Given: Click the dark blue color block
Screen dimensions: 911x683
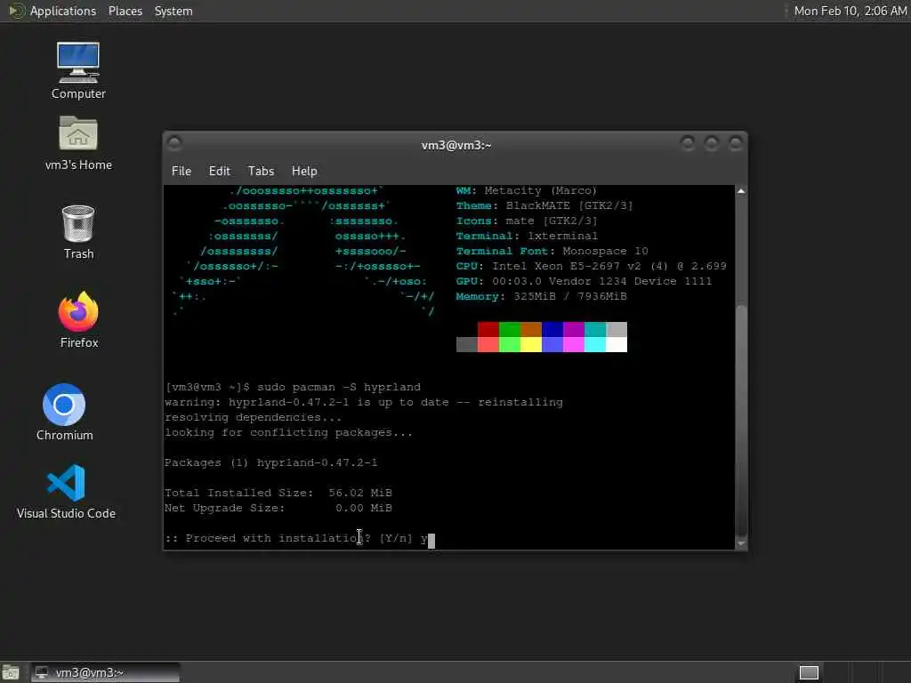Looking at the screenshot, I should coord(552,329).
